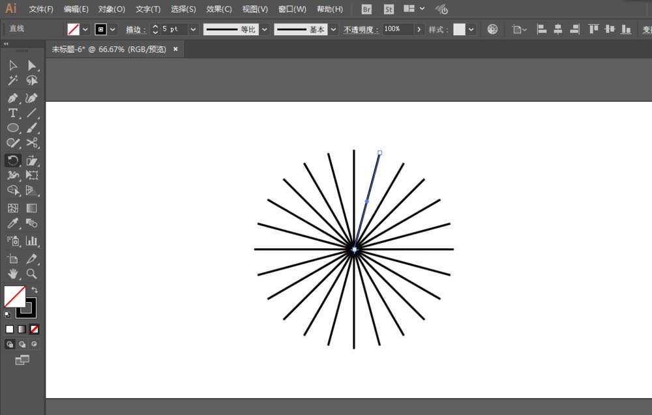Switch to Draw Inside mode
Viewport: 652px width, 415px height.
(x=34, y=345)
